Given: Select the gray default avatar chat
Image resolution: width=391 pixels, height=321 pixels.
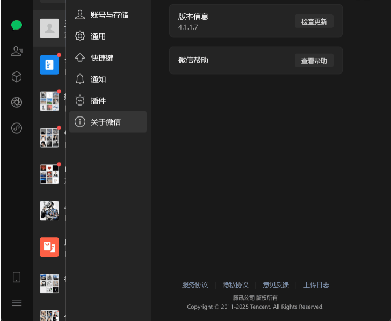Looking at the screenshot, I should (x=49, y=28).
